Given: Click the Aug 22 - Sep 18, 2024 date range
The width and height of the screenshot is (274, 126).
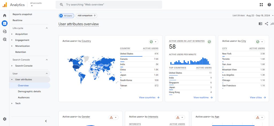Looking at the screenshot, I should [x=258, y=15].
